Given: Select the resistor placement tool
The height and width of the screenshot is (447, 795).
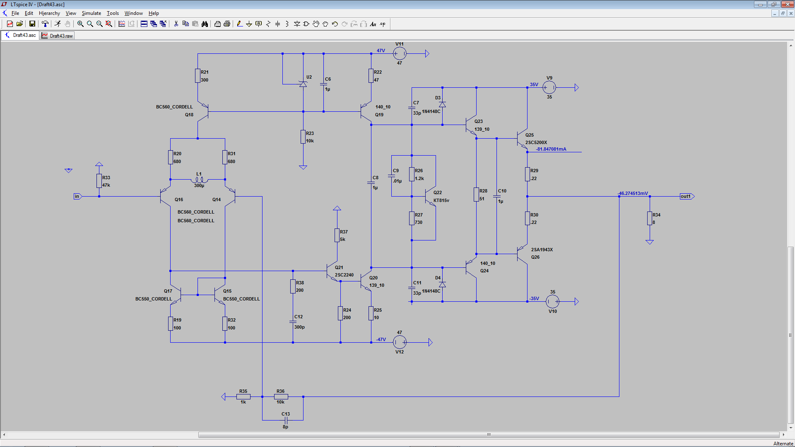Looking at the screenshot, I should click(x=268, y=24).
